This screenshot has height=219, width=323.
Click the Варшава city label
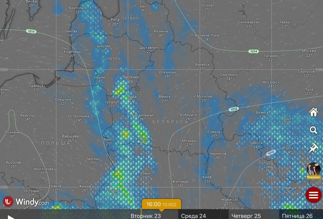70,136
